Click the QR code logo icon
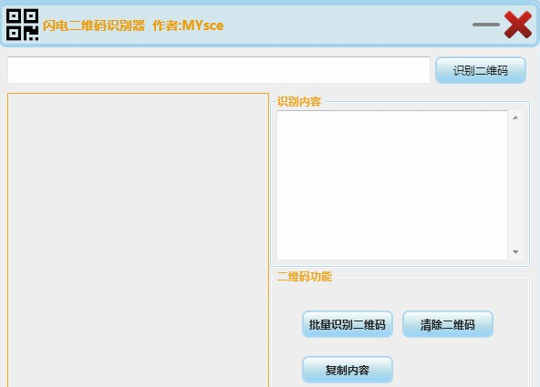The image size is (540, 387). tap(23, 25)
